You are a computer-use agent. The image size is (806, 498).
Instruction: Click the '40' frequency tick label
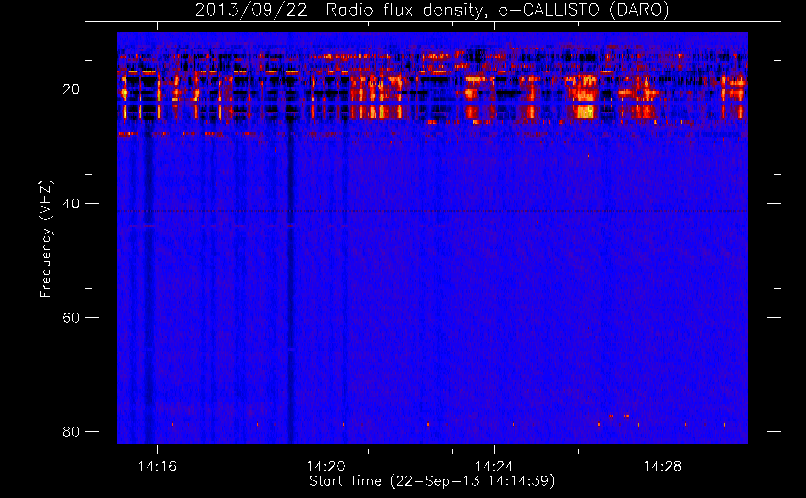(71, 204)
